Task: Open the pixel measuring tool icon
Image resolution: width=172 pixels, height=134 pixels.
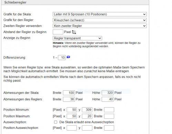Action: [74, 32]
